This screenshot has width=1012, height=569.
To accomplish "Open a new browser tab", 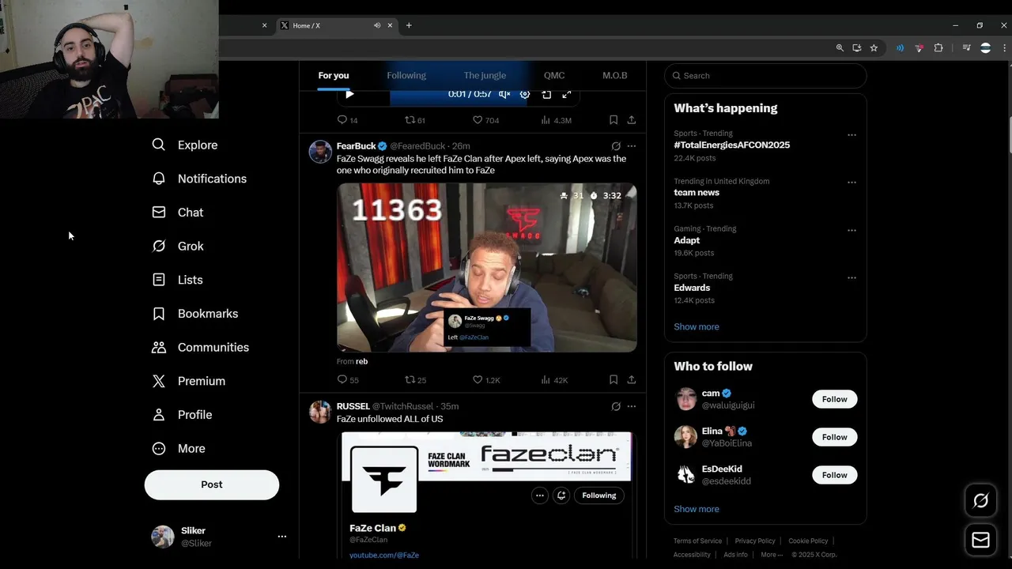I will (409, 25).
